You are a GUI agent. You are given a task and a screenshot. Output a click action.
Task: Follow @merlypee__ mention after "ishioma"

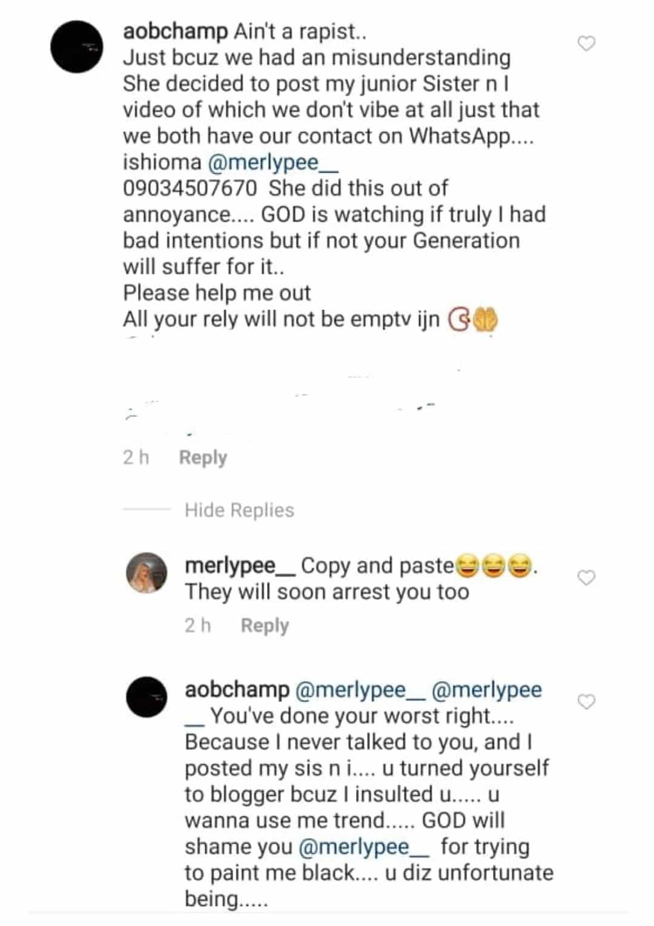point(272,162)
